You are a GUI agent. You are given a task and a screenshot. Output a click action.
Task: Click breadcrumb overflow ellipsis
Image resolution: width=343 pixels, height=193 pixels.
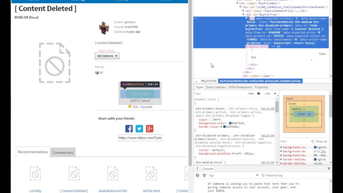tap(196, 81)
